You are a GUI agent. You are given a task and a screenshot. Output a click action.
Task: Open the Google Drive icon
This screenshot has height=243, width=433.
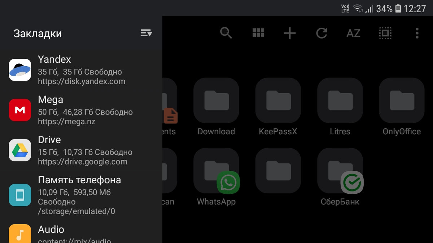[x=20, y=150]
